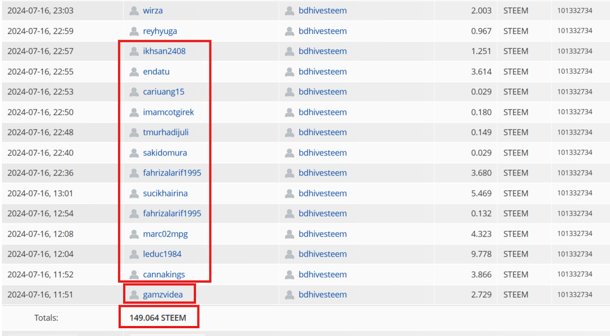
Task: Click the 2.003 amount in wirza's row
Action: click(x=481, y=10)
